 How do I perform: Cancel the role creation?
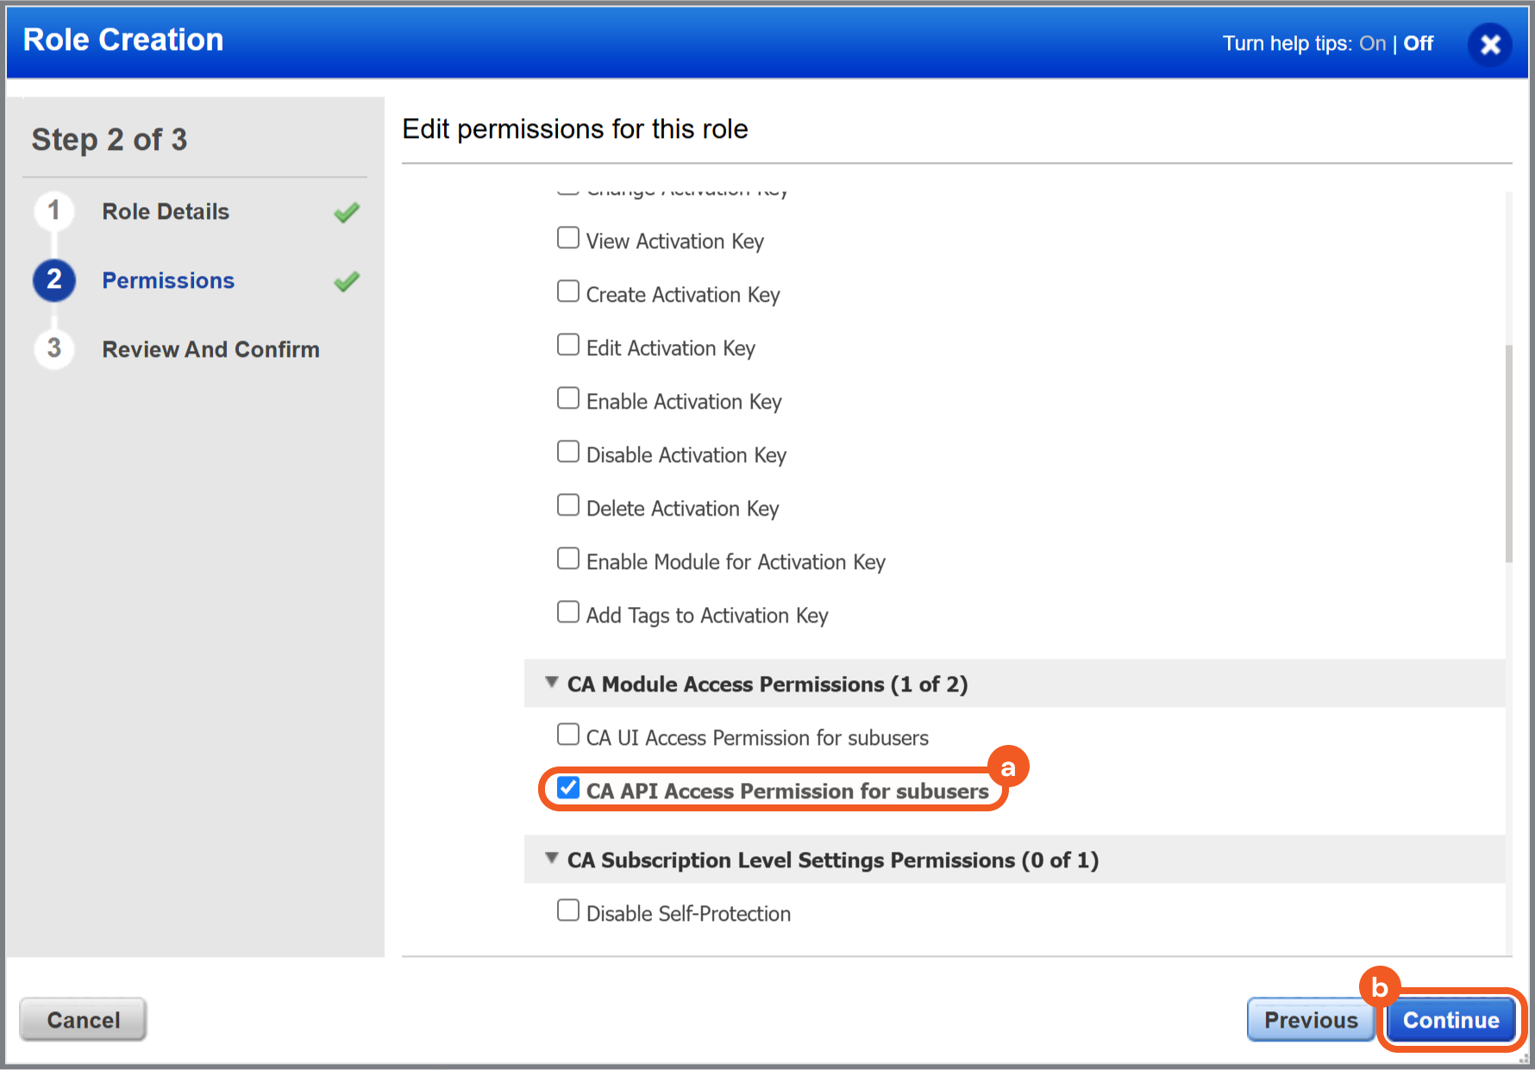pyautogui.click(x=84, y=1020)
